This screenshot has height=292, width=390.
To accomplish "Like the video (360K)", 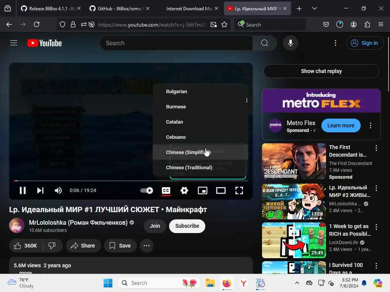I will click(26, 246).
